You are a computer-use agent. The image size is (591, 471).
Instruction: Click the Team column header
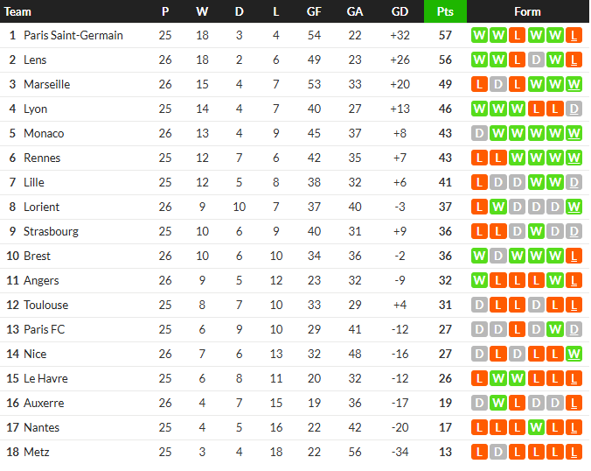[x=17, y=11]
